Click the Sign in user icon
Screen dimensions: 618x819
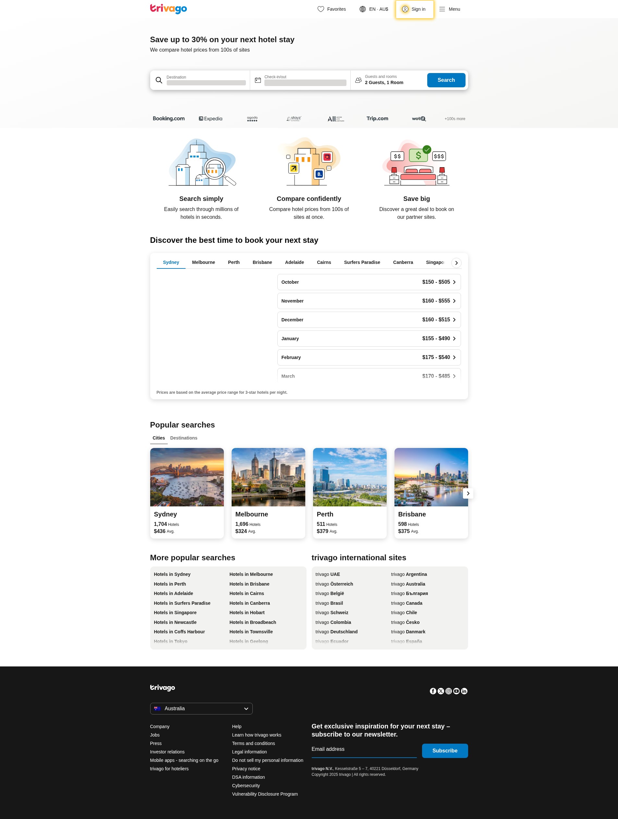coord(405,9)
